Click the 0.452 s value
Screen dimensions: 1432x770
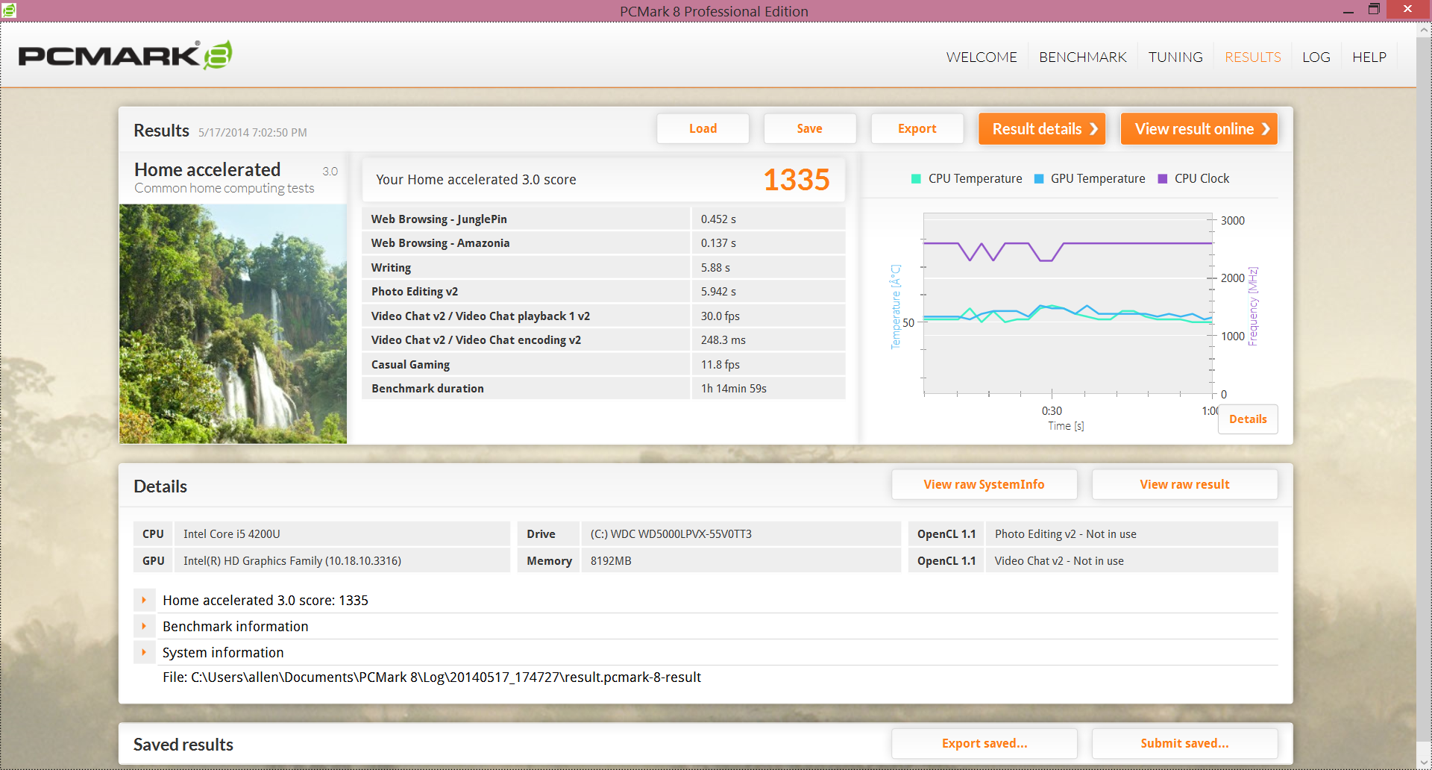[x=718, y=219]
